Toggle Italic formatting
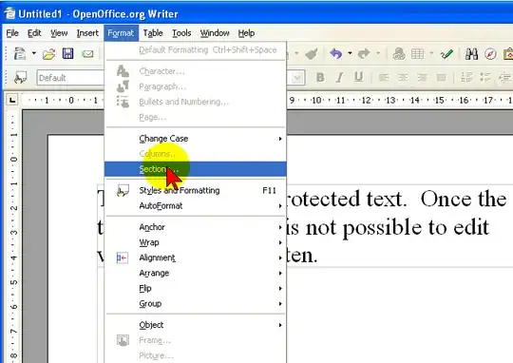The width and height of the screenshot is (513, 363). point(339,78)
